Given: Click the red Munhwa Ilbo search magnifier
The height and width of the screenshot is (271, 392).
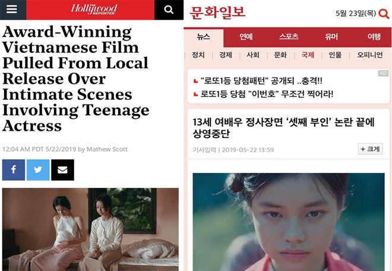Looking at the screenshot, I should [384, 14].
